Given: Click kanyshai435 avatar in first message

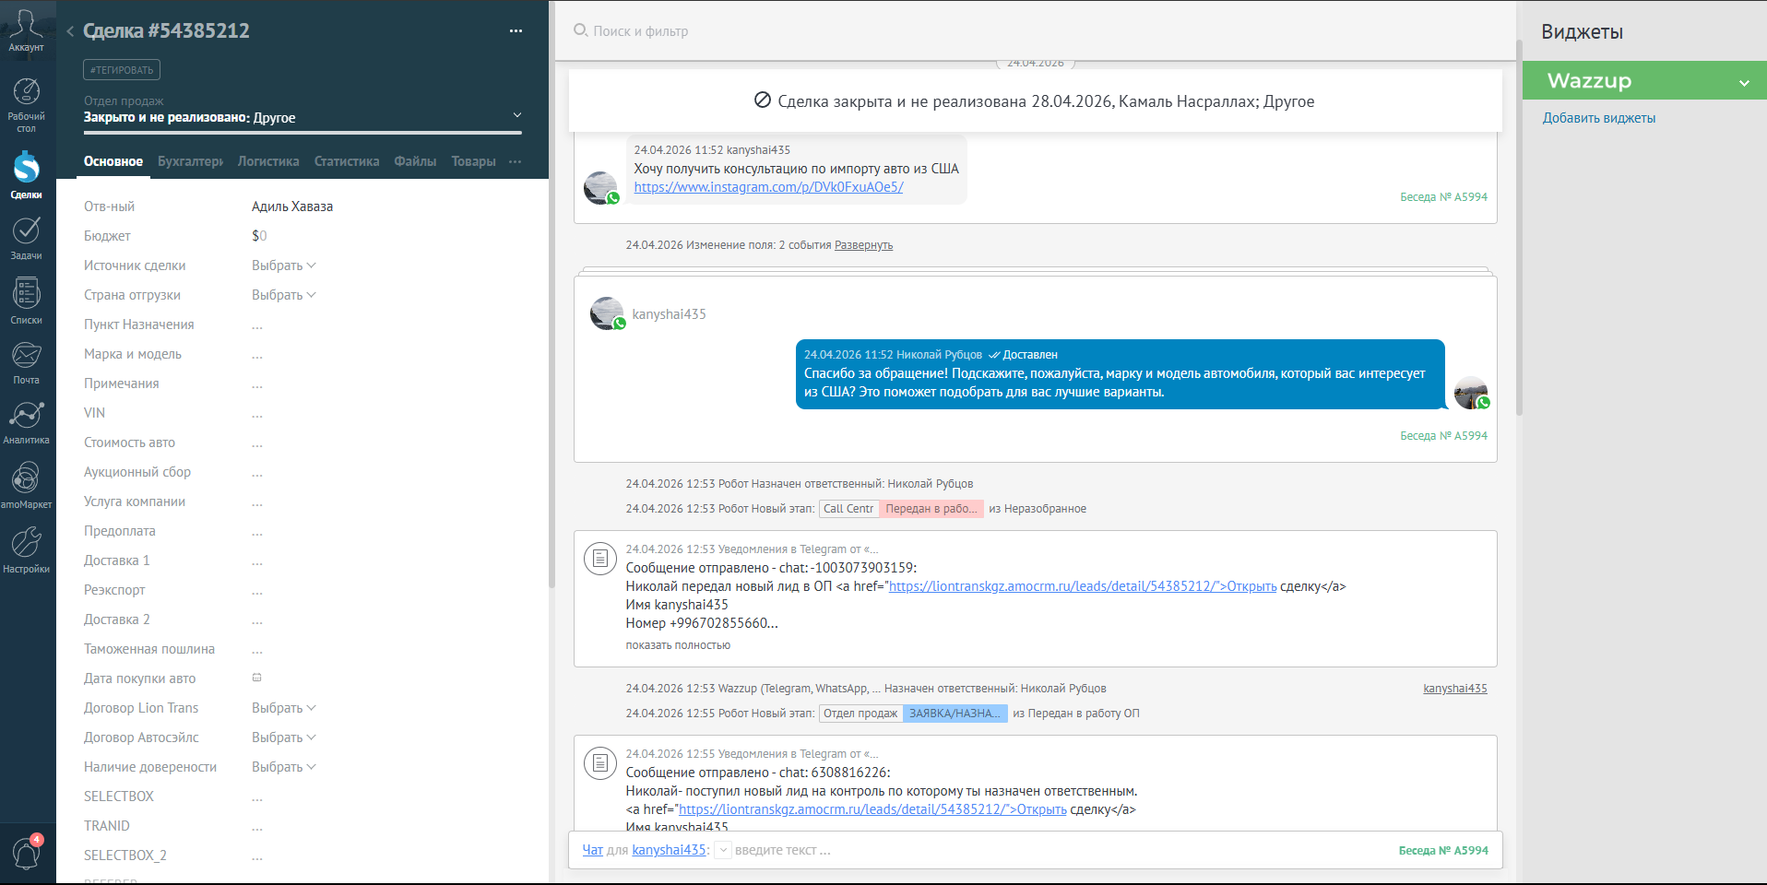Looking at the screenshot, I should (x=601, y=188).
